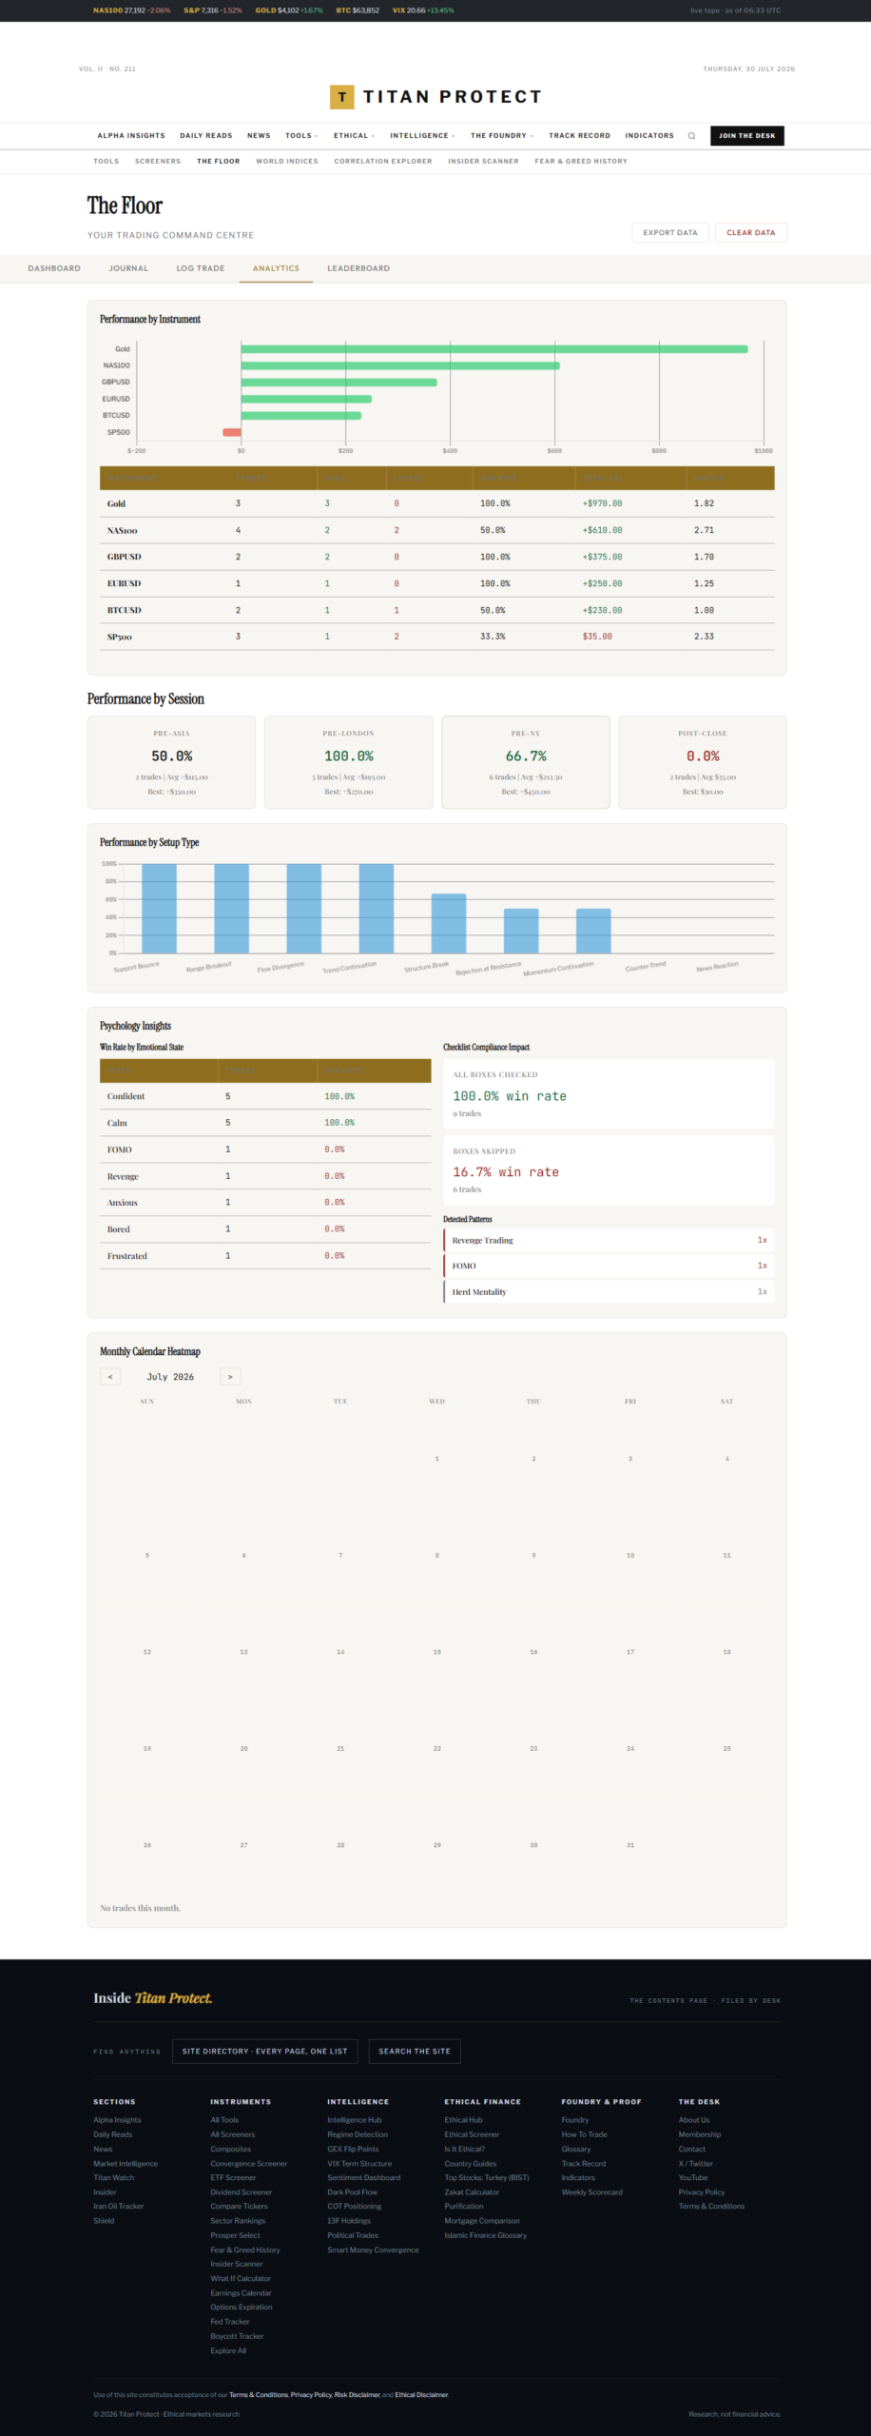Click the All Boxes Checked compliance card
871x2436 pixels.
point(609,1094)
